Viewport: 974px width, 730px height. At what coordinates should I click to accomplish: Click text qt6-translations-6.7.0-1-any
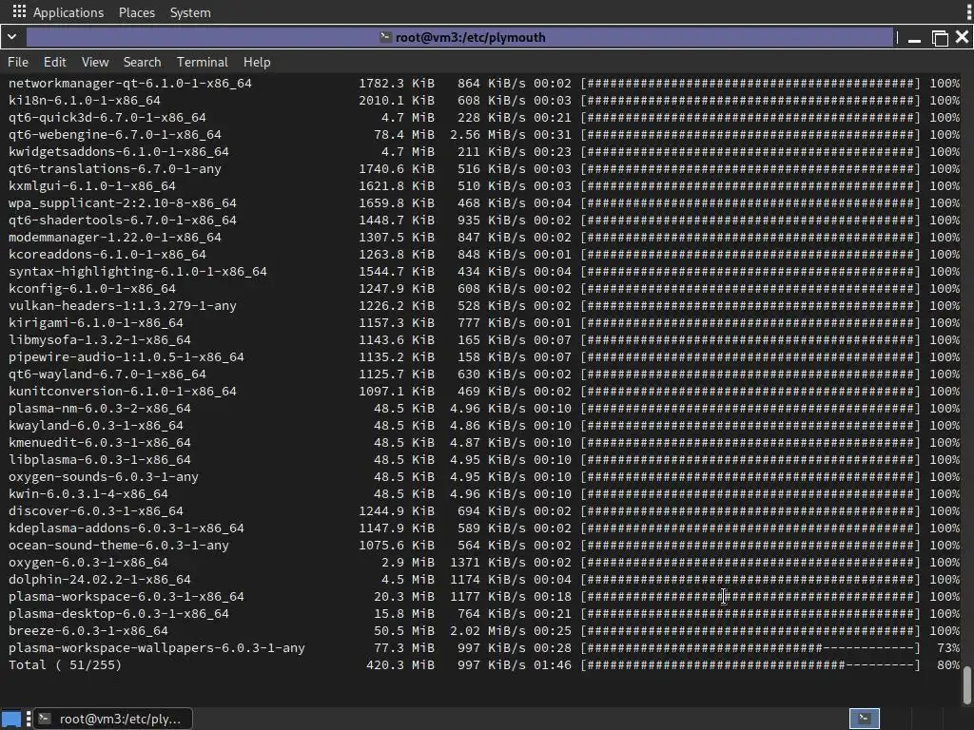coord(115,169)
